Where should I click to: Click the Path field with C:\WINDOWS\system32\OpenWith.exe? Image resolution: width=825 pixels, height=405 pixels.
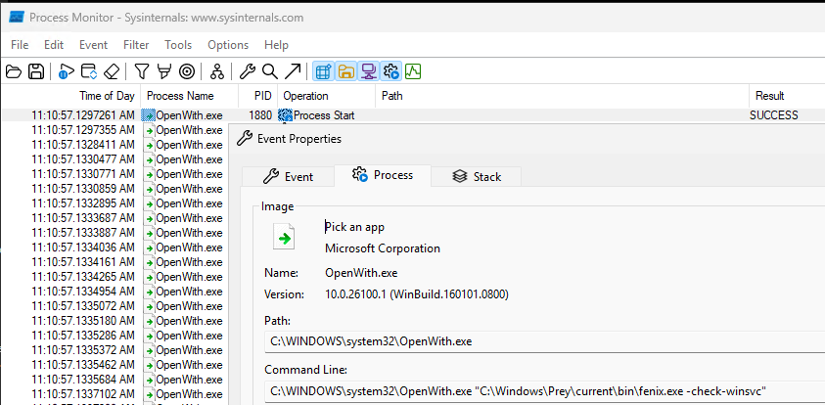[544, 341]
